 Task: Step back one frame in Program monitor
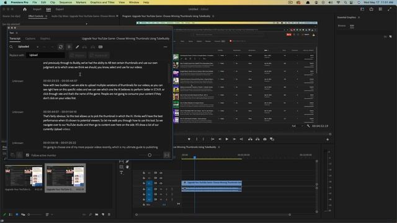(220, 139)
